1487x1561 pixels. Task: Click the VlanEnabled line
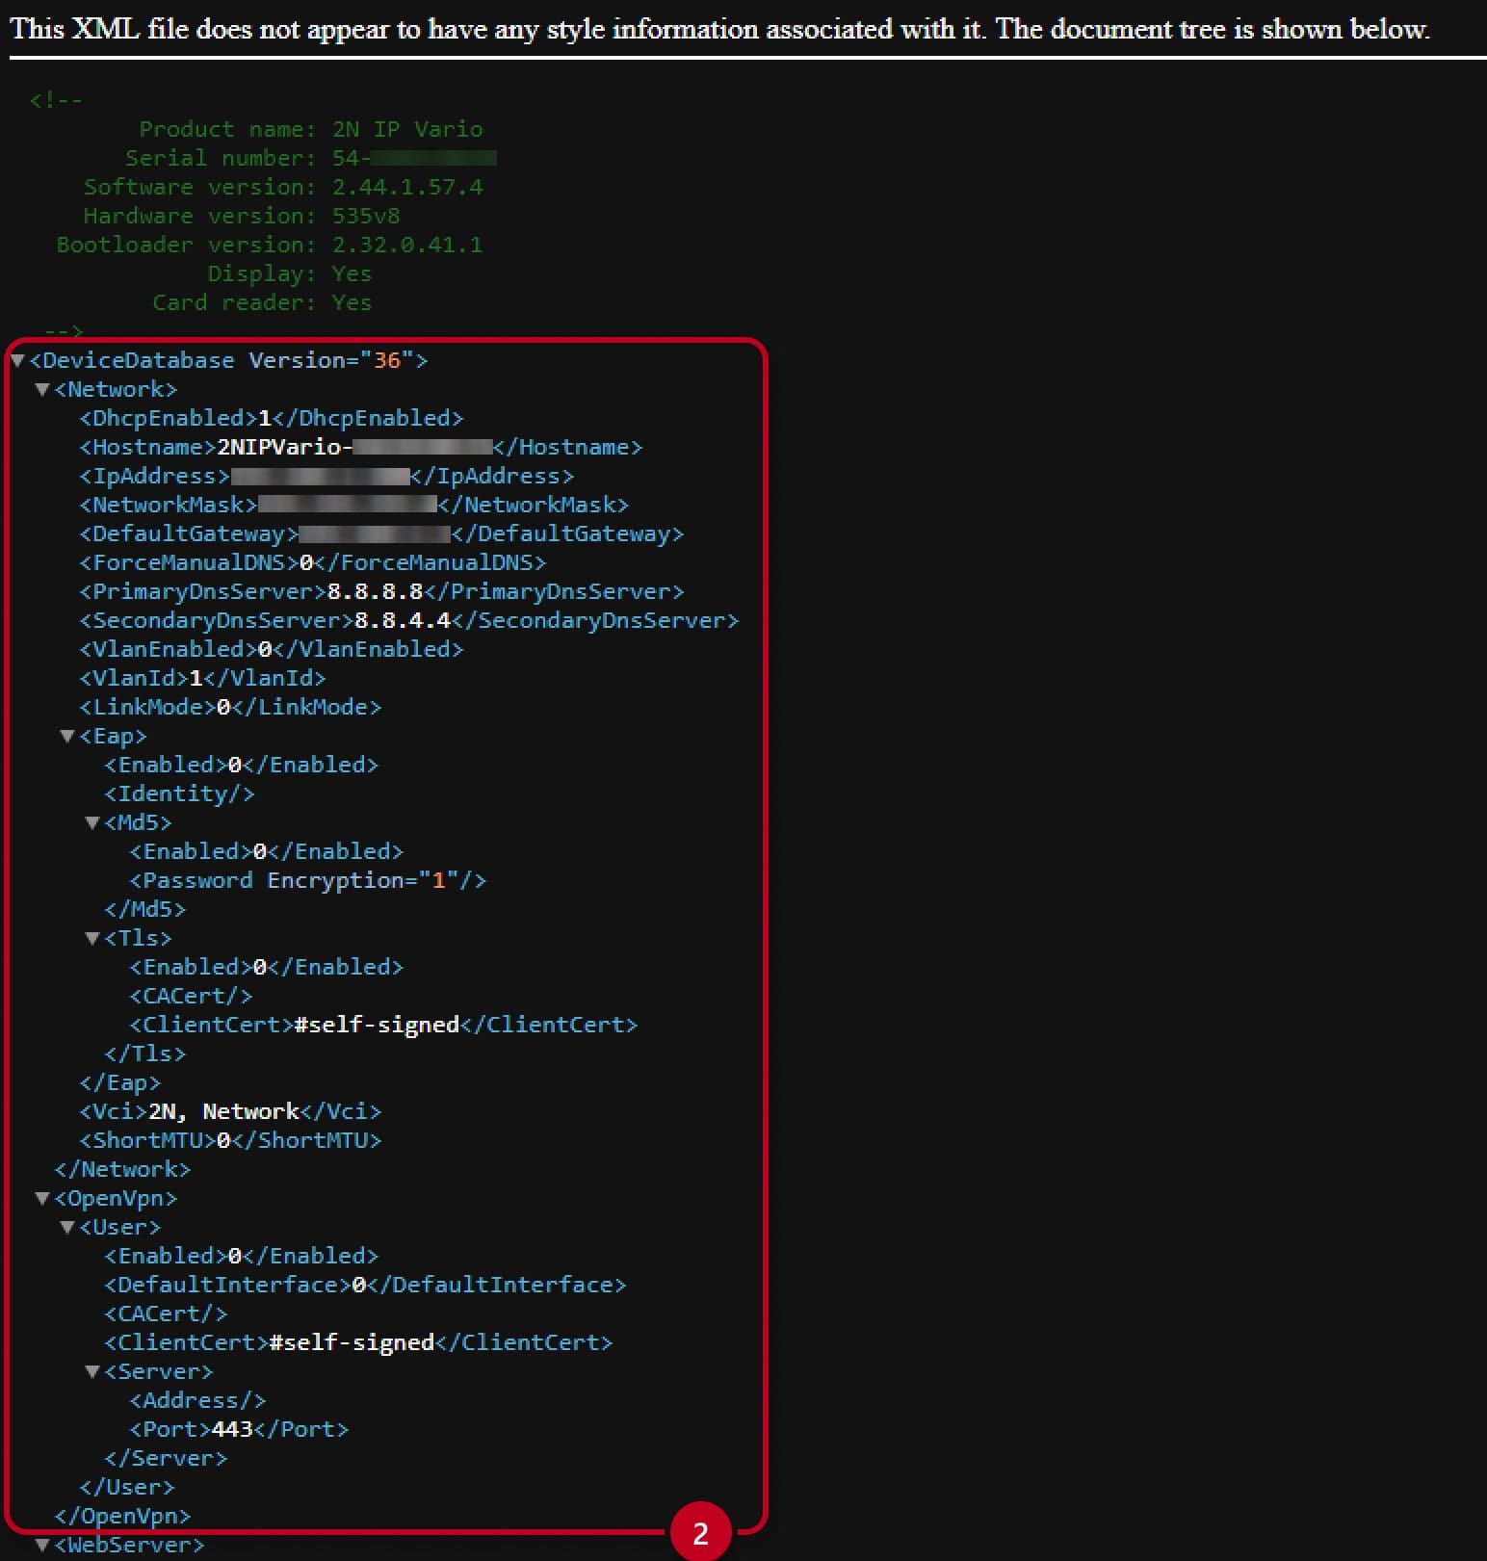[x=272, y=649]
